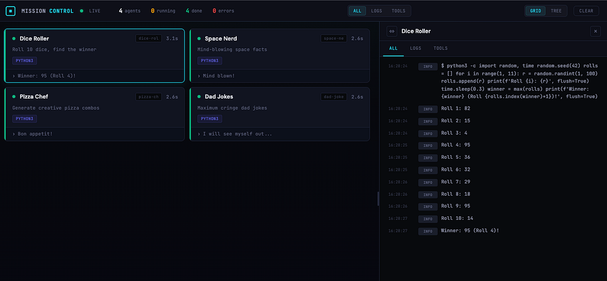
Task: Select ALL filter in top bar
Action: [x=357, y=11]
